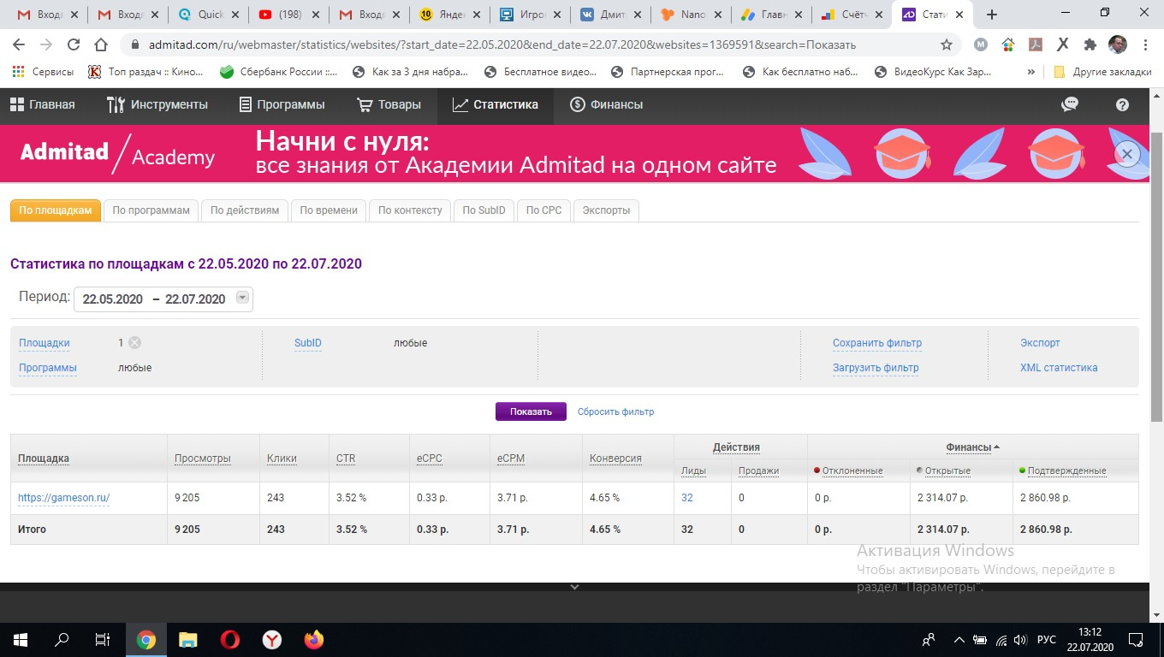The height and width of the screenshot is (657, 1164).
Task: Switch to the YouTube (198) tab
Action: (x=288, y=15)
